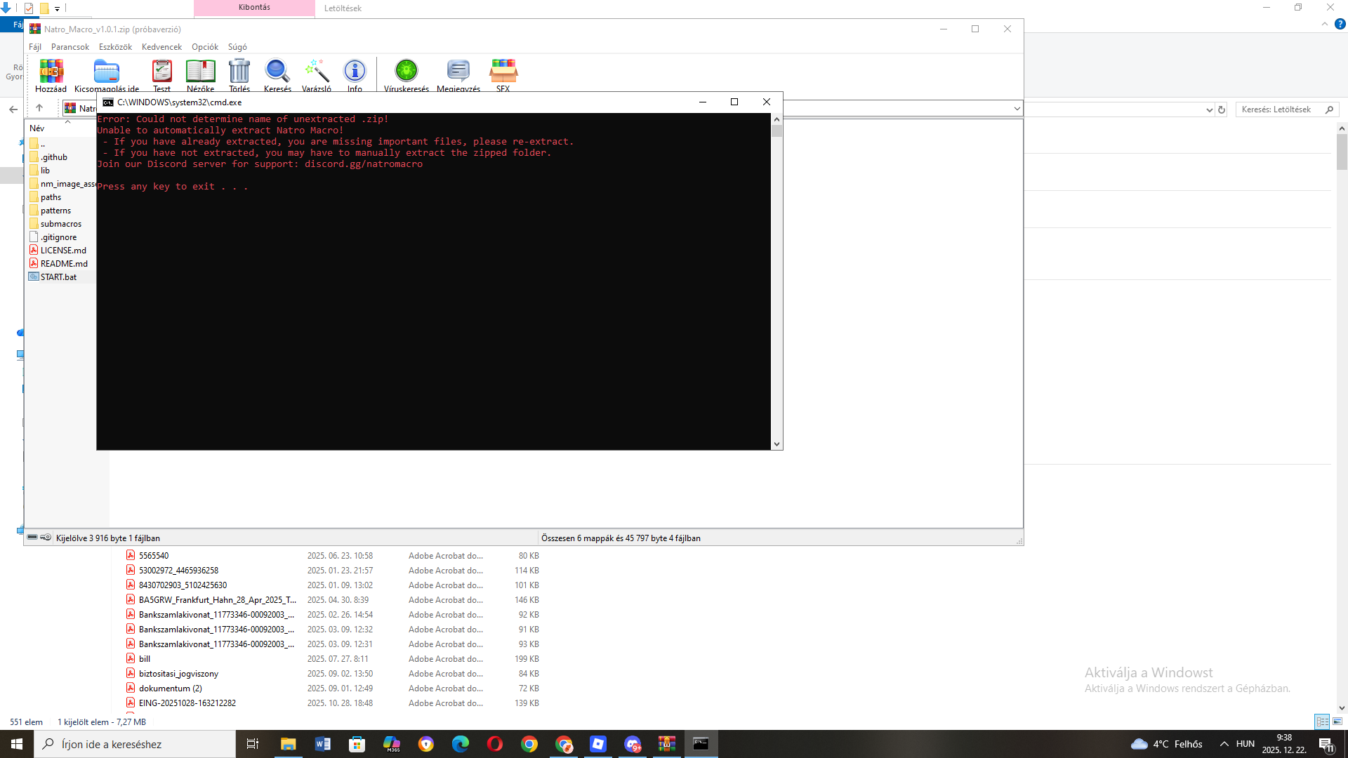Click the cmd window scrollbar down arrow
This screenshot has width=1348, height=758.
[777, 444]
